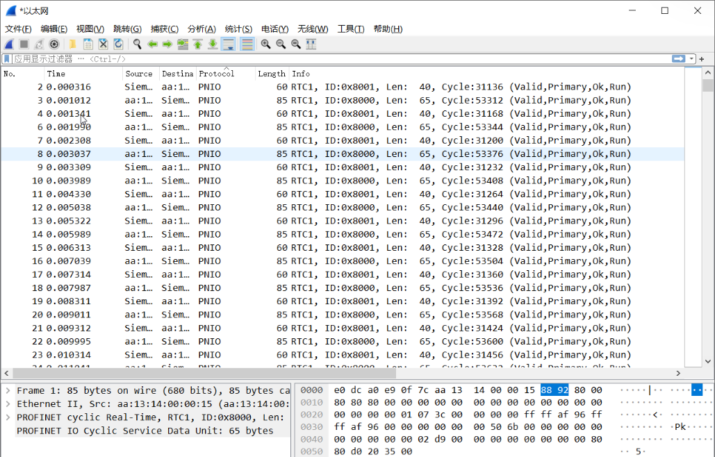Image resolution: width=715 pixels, height=457 pixels.
Task: Go back to previous packet arrow
Action: point(152,44)
